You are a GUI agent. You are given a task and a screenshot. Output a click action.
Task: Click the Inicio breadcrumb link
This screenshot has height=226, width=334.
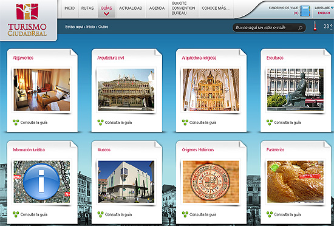click(x=90, y=27)
